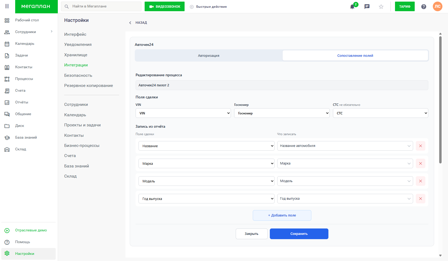Open the chat messages icon
This screenshot has width=448, height=261.
(x=367, y=7)
